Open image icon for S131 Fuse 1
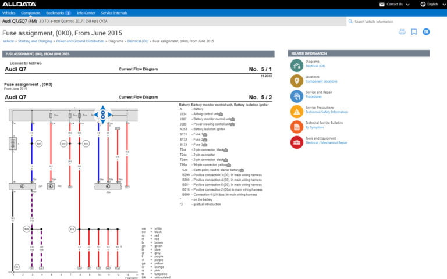Image resolution: width=447 pixels, height=279 pixels. (205, 134)
